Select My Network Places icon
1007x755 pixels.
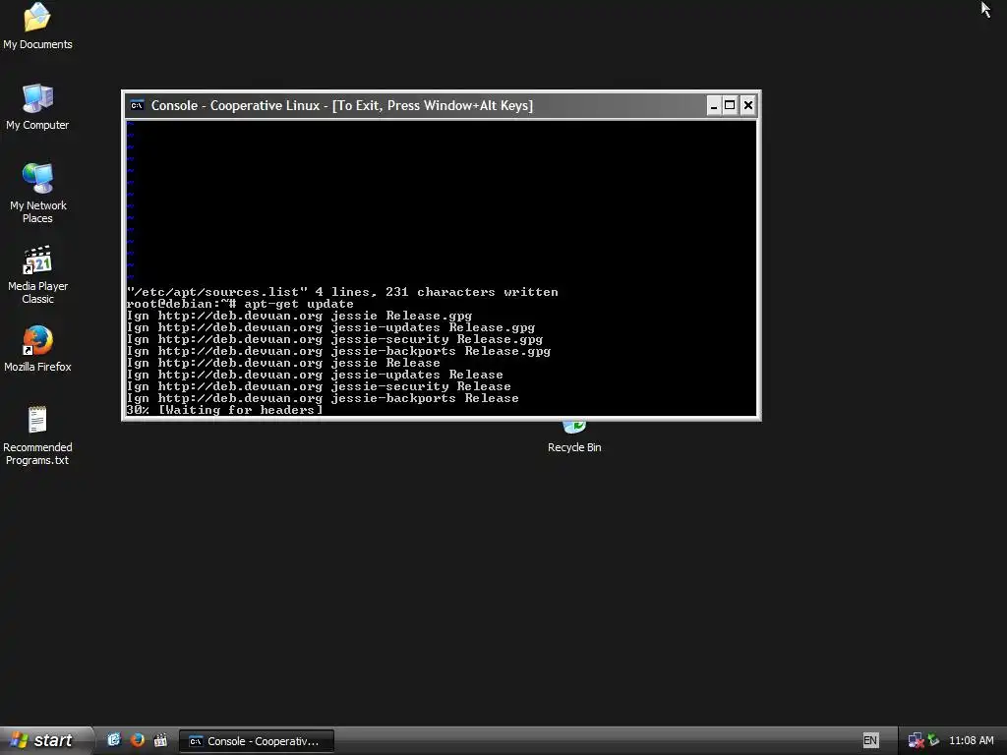pos(37,193)
